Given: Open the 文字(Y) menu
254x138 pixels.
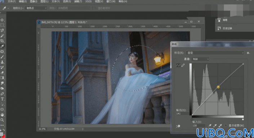Looking at the screenshot, I should (55, 1).
